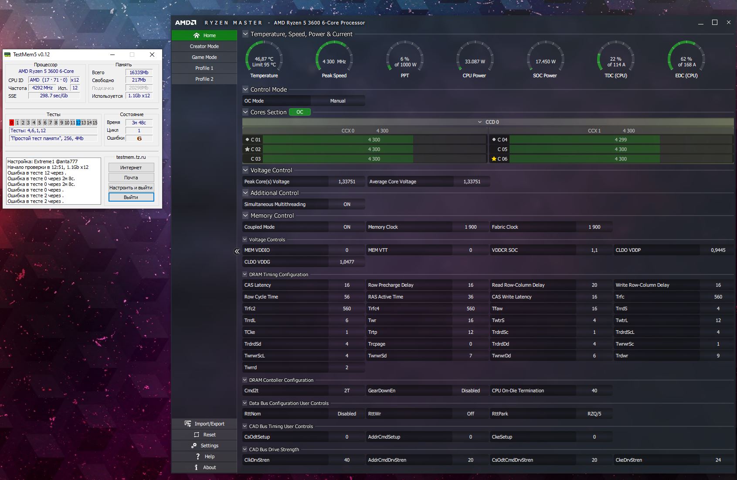
Task: Click the TestMem5 error log list
Action: pos(54,181)
